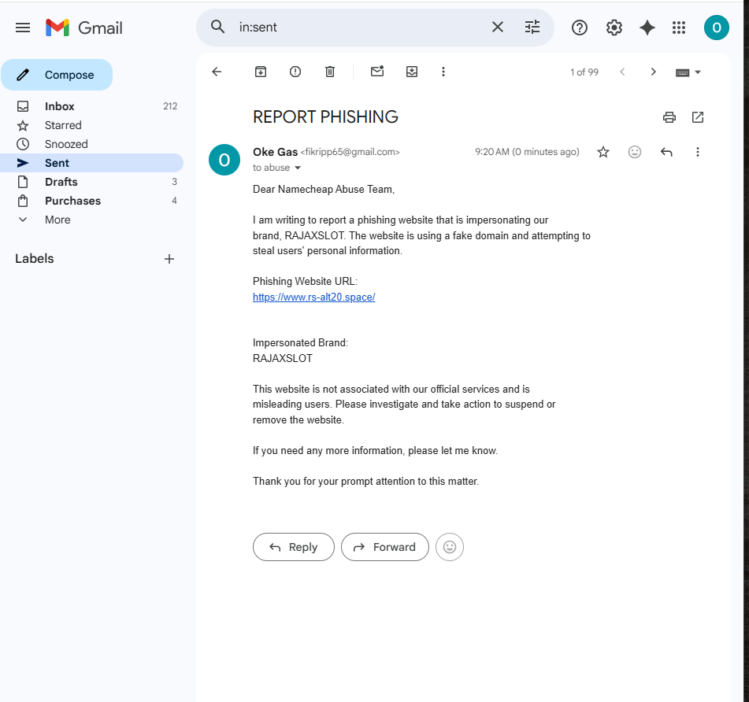
Task: Clear the search with the X icon
Action: click(497, 28)
